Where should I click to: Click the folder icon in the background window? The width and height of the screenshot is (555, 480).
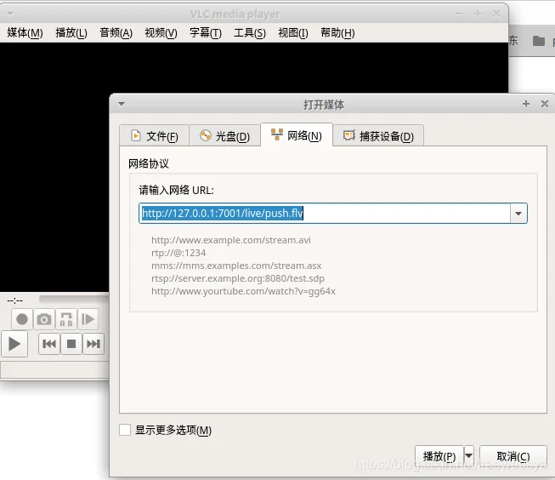pos(539,41)
